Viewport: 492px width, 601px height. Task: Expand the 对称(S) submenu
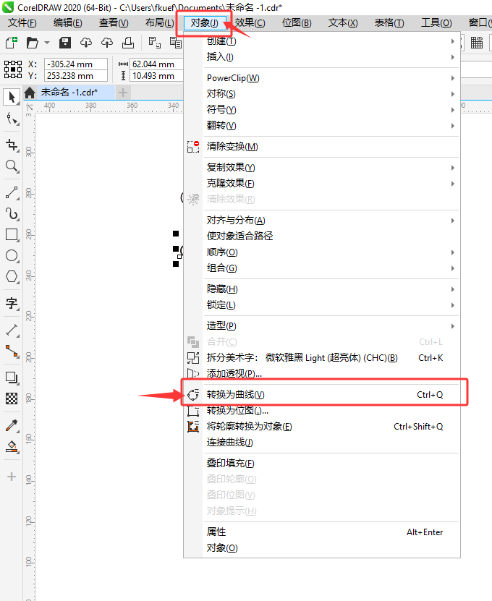[x=322, y=94]
